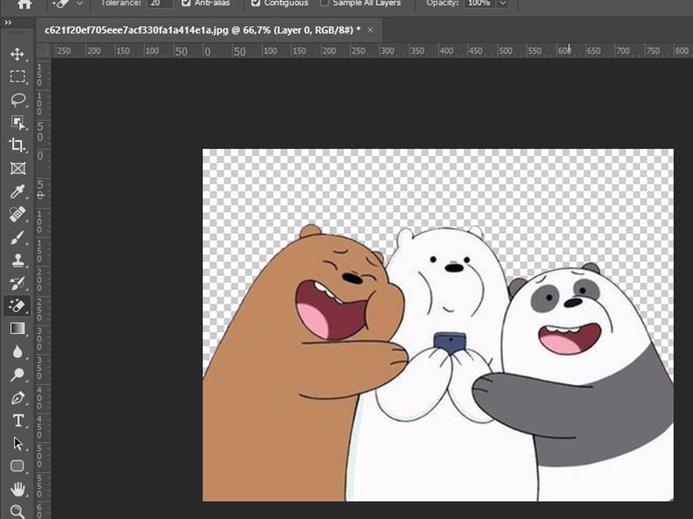Choose the Lasso tool
This screenshot has width=693, height=519.
click(x=17, y=99)
